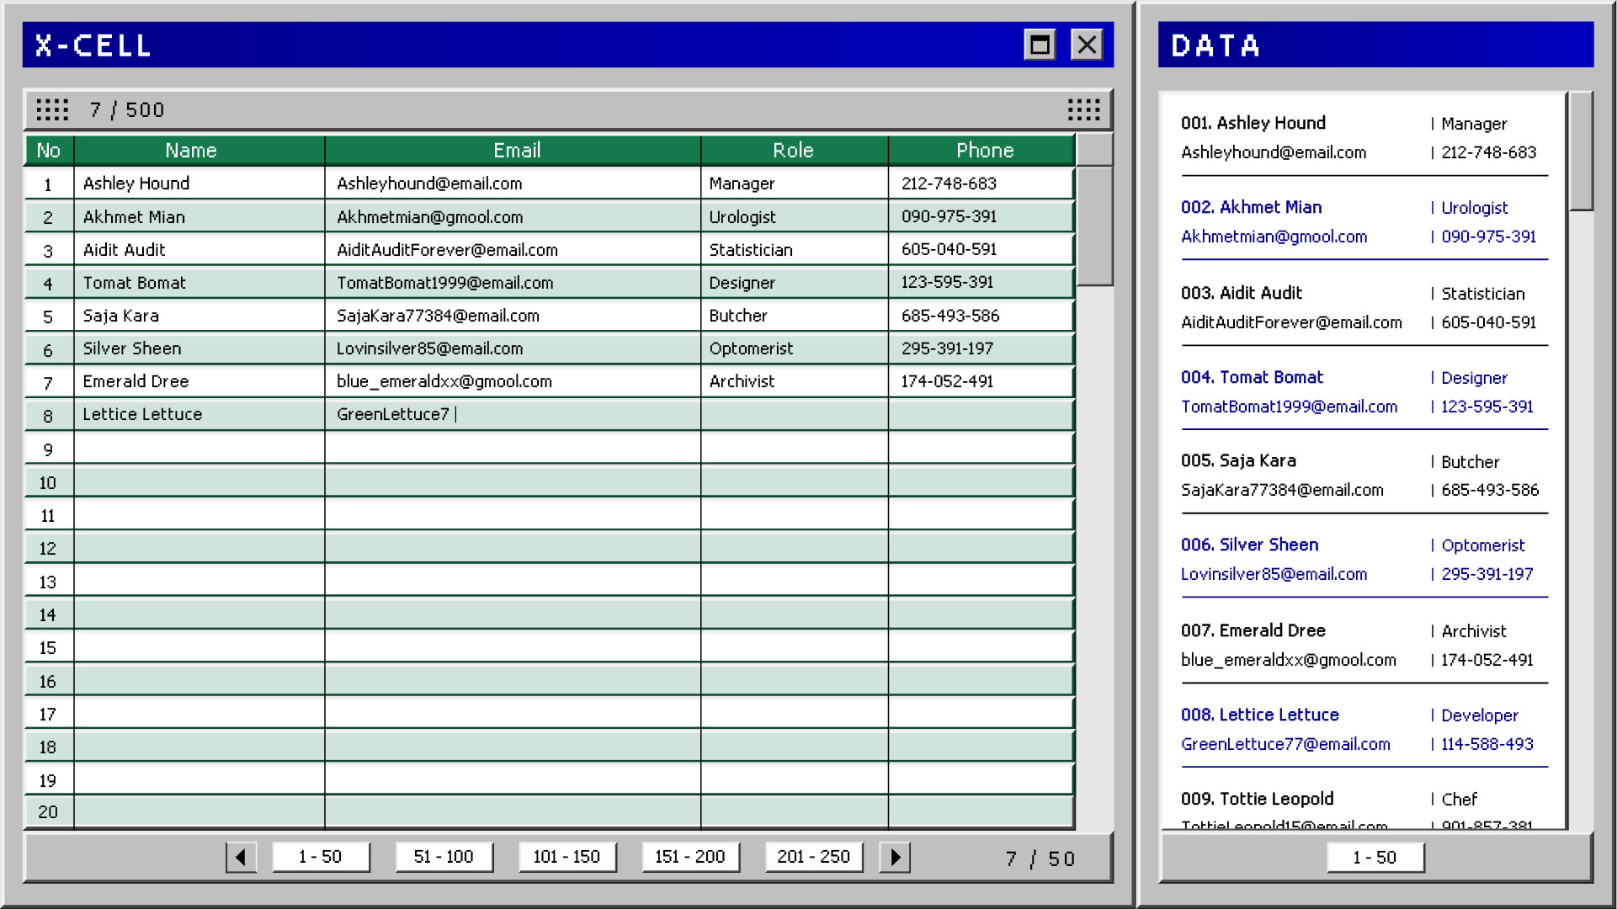Open page range 51 - 100
Screen dimensions: 1617x909
coord(444,856)
